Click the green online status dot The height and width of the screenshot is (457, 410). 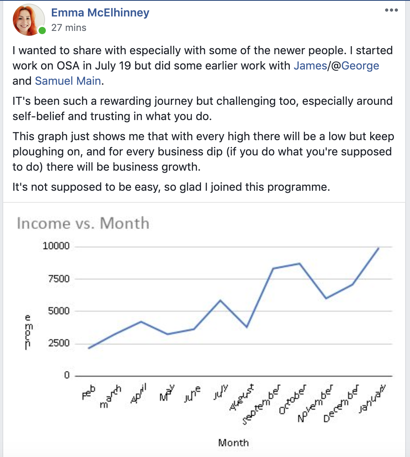pos(42,31)
